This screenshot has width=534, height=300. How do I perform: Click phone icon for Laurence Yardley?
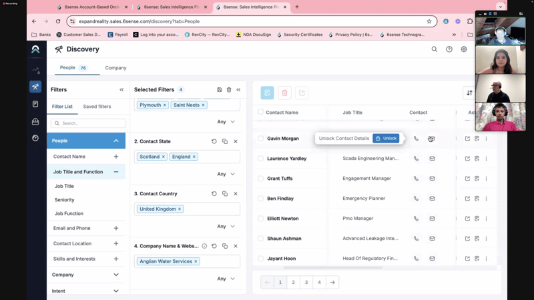coord(416,159)
